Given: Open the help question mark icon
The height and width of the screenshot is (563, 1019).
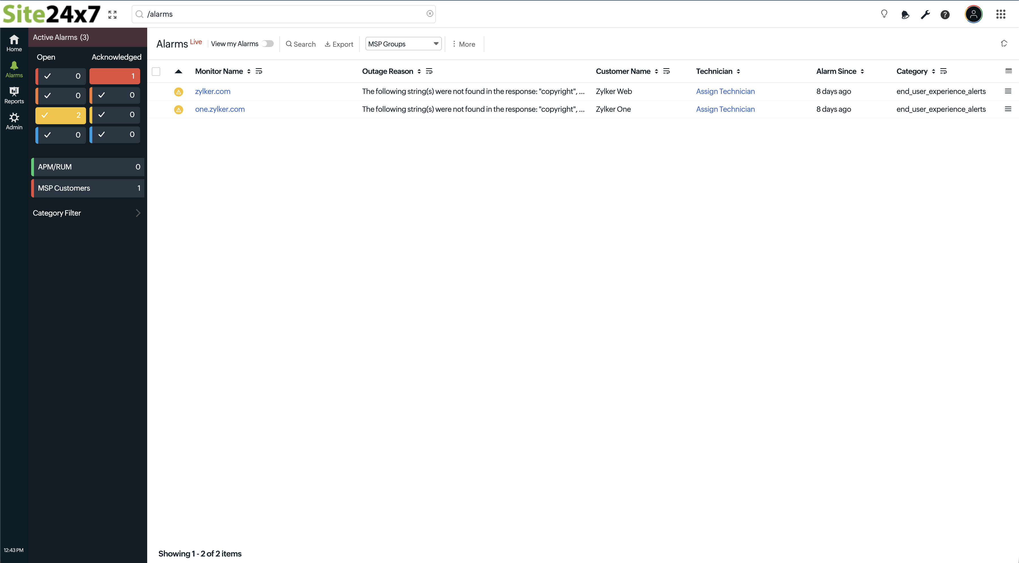Looking at the screenshot, I should click(x=945, y=15).
